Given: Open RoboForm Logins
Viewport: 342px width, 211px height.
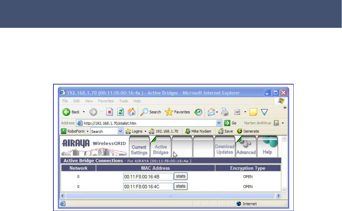Looking at the screenshot, I should click(x=134, y=131).
